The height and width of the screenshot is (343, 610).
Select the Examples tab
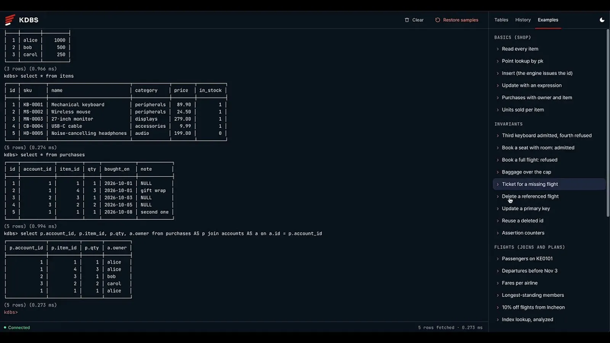coord(548,20)
